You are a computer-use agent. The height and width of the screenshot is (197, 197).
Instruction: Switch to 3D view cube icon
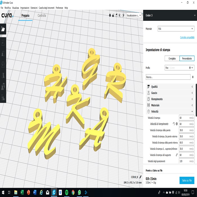pyautogui.click(x=110, y=15)
